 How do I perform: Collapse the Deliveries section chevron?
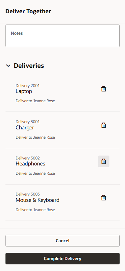coord(8,66)
